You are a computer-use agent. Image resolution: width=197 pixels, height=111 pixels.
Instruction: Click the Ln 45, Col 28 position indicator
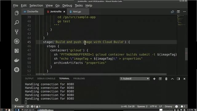tap(128, 106)
